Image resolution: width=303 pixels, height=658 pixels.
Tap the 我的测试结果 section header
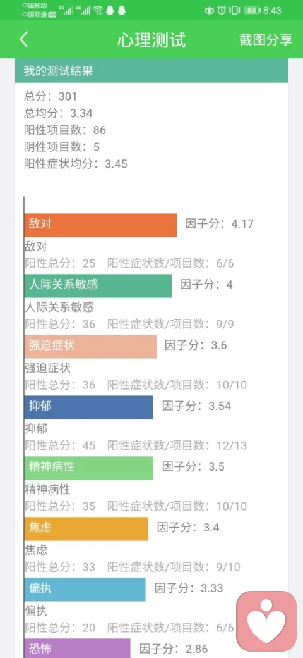coord(151,70)
